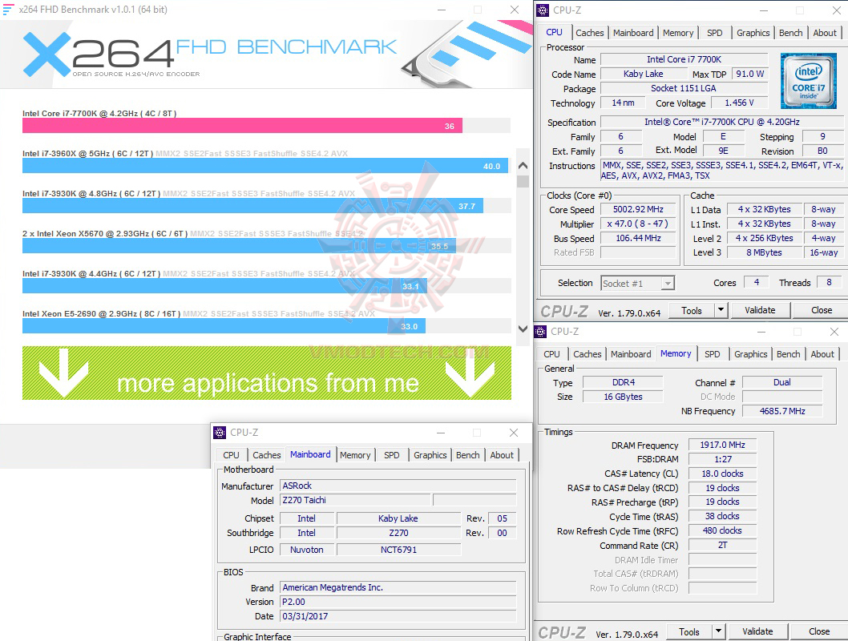This screenshot has width=848, height=641.
Task: Click the CPU-Z icon in the Mainboard window title bar
Action: point(220,433)
